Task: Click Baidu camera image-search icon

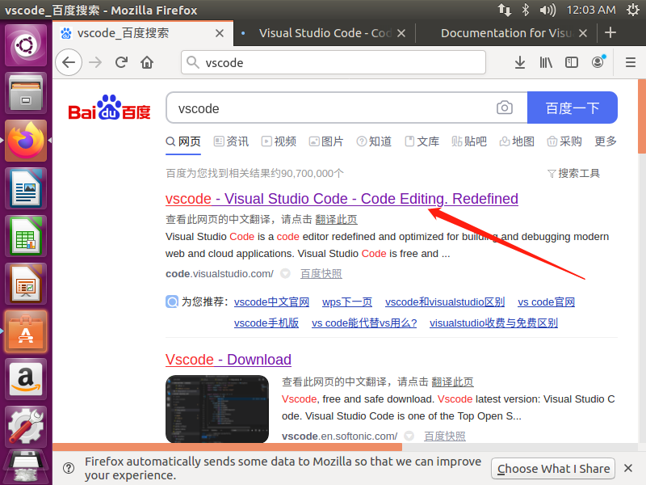Action: [505, 108]
